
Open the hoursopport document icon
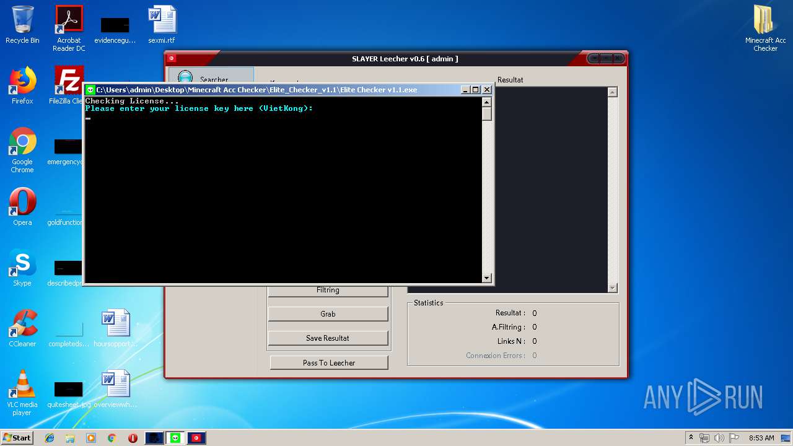click(x=115, y=328)
